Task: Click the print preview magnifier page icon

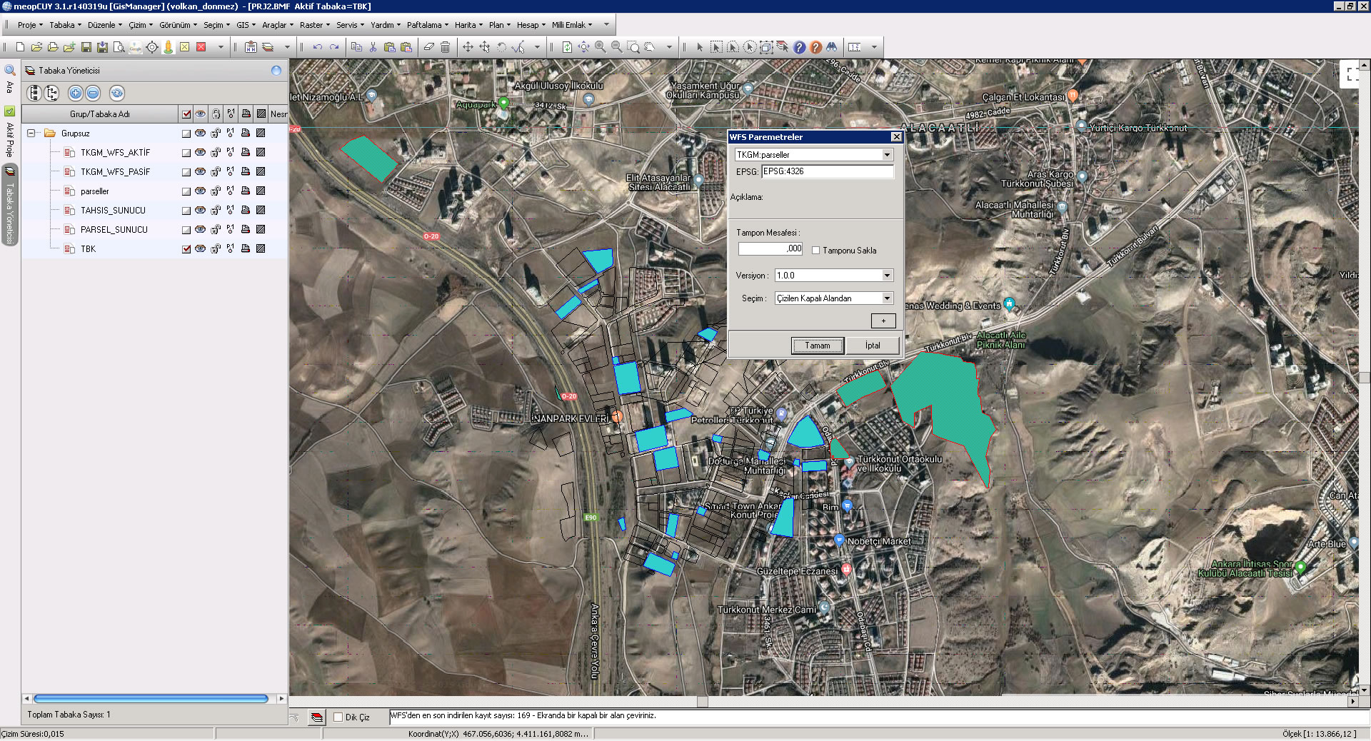Action: pyautogui.click(x=119, y=47)
